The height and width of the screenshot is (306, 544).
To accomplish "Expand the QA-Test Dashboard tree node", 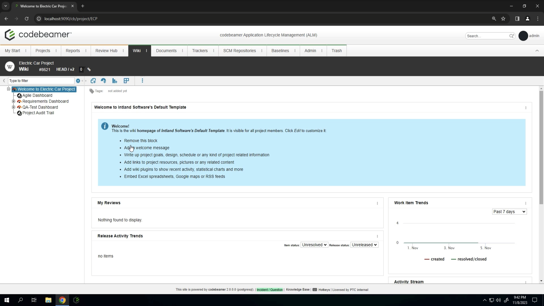I will click(13, 107).
